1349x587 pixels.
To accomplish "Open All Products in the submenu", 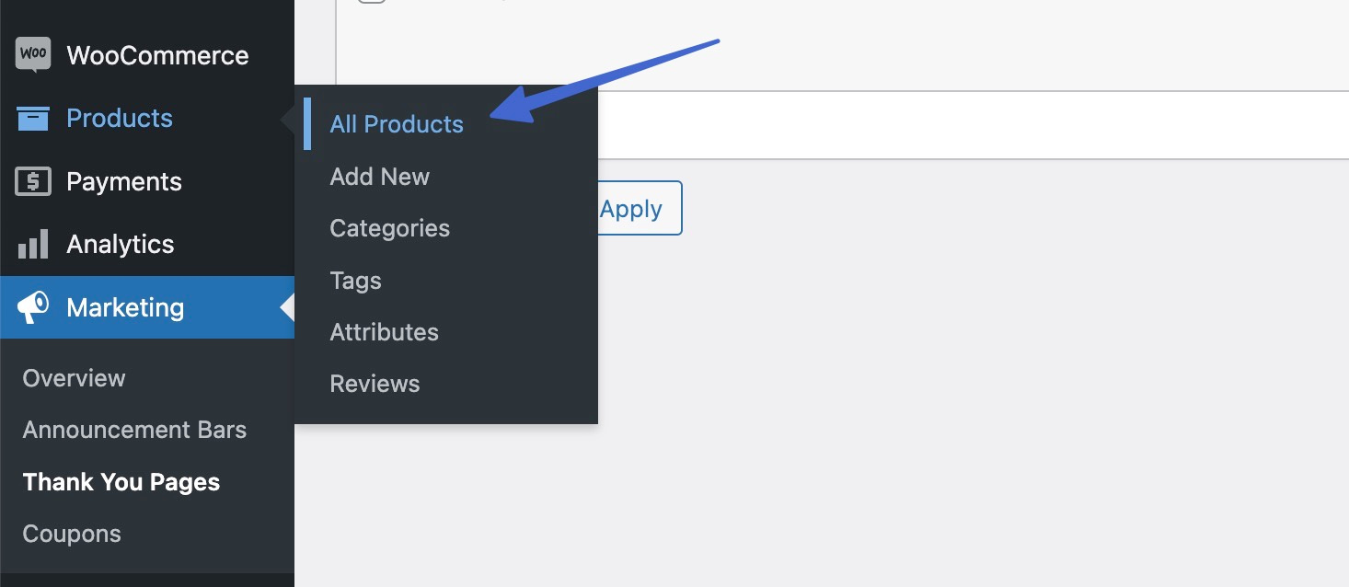I will click(x=397, y=124).
